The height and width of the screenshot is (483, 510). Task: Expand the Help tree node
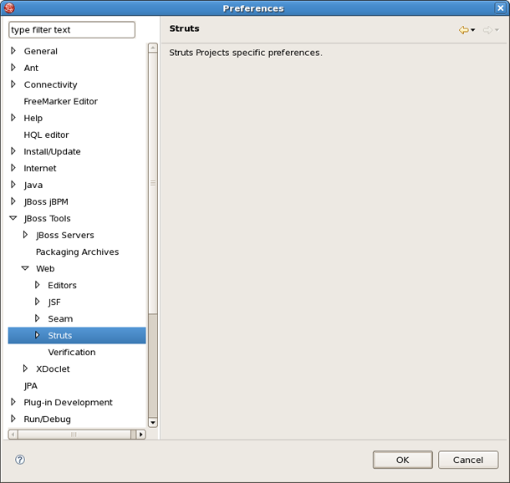(13, 118)
